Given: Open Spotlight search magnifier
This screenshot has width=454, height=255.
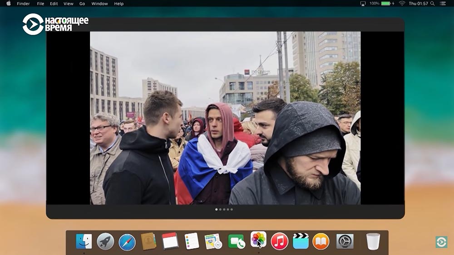Looking at the screenshot, I should pyautogui.click(x=433, y=4).
